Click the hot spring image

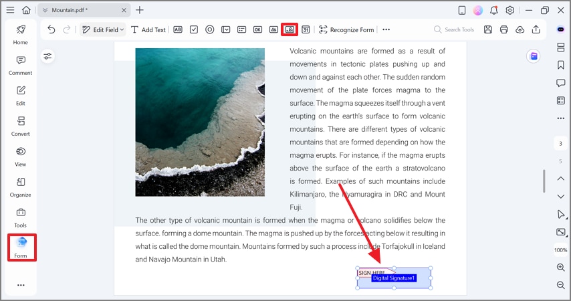click(x=200, y=122)
